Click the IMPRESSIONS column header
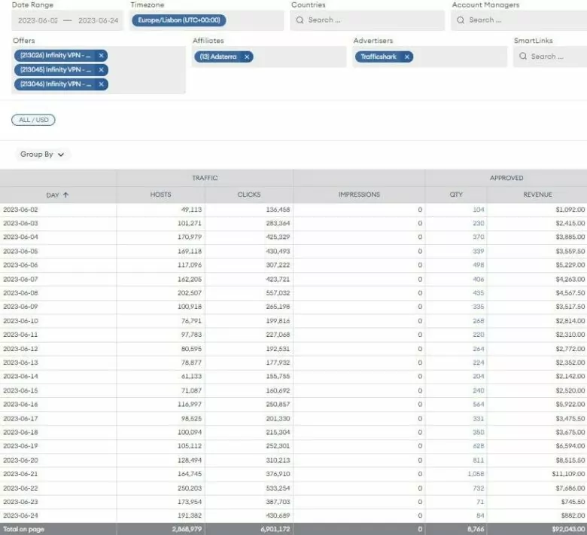This screenshot has height=535, width=587. pyautogui.click(x=359, y=195)
